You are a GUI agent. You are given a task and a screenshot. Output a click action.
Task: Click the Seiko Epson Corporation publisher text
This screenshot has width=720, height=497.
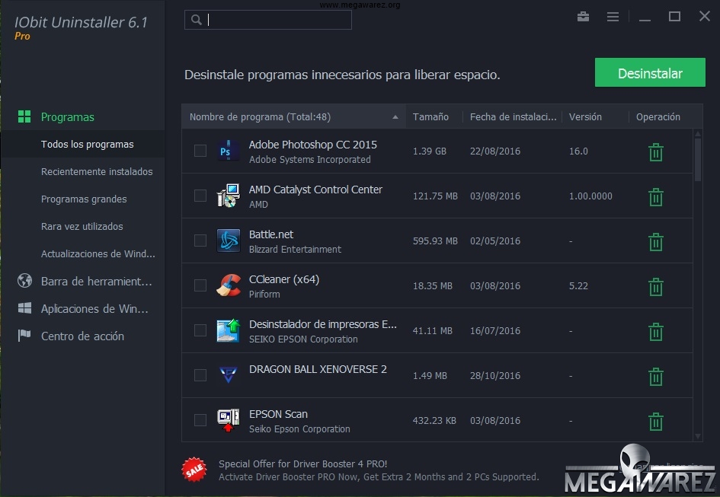[299, 429]
